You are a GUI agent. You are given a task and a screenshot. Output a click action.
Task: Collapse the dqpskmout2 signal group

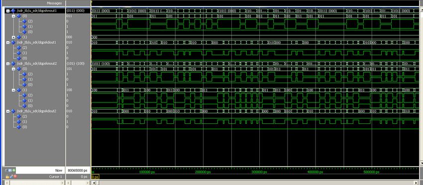[8, 63]
